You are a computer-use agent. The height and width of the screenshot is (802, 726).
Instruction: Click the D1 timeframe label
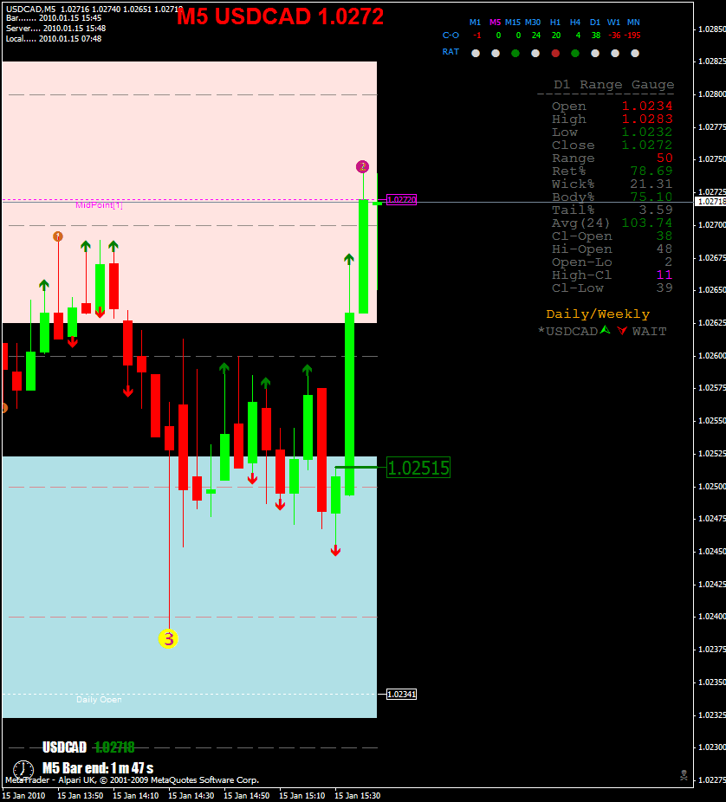tap(594, 23)
